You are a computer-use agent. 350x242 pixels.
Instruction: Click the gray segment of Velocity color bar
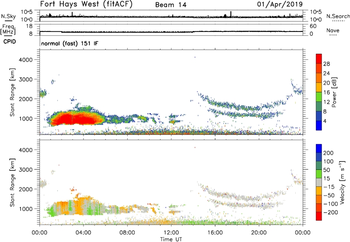(x=319, y=182)
